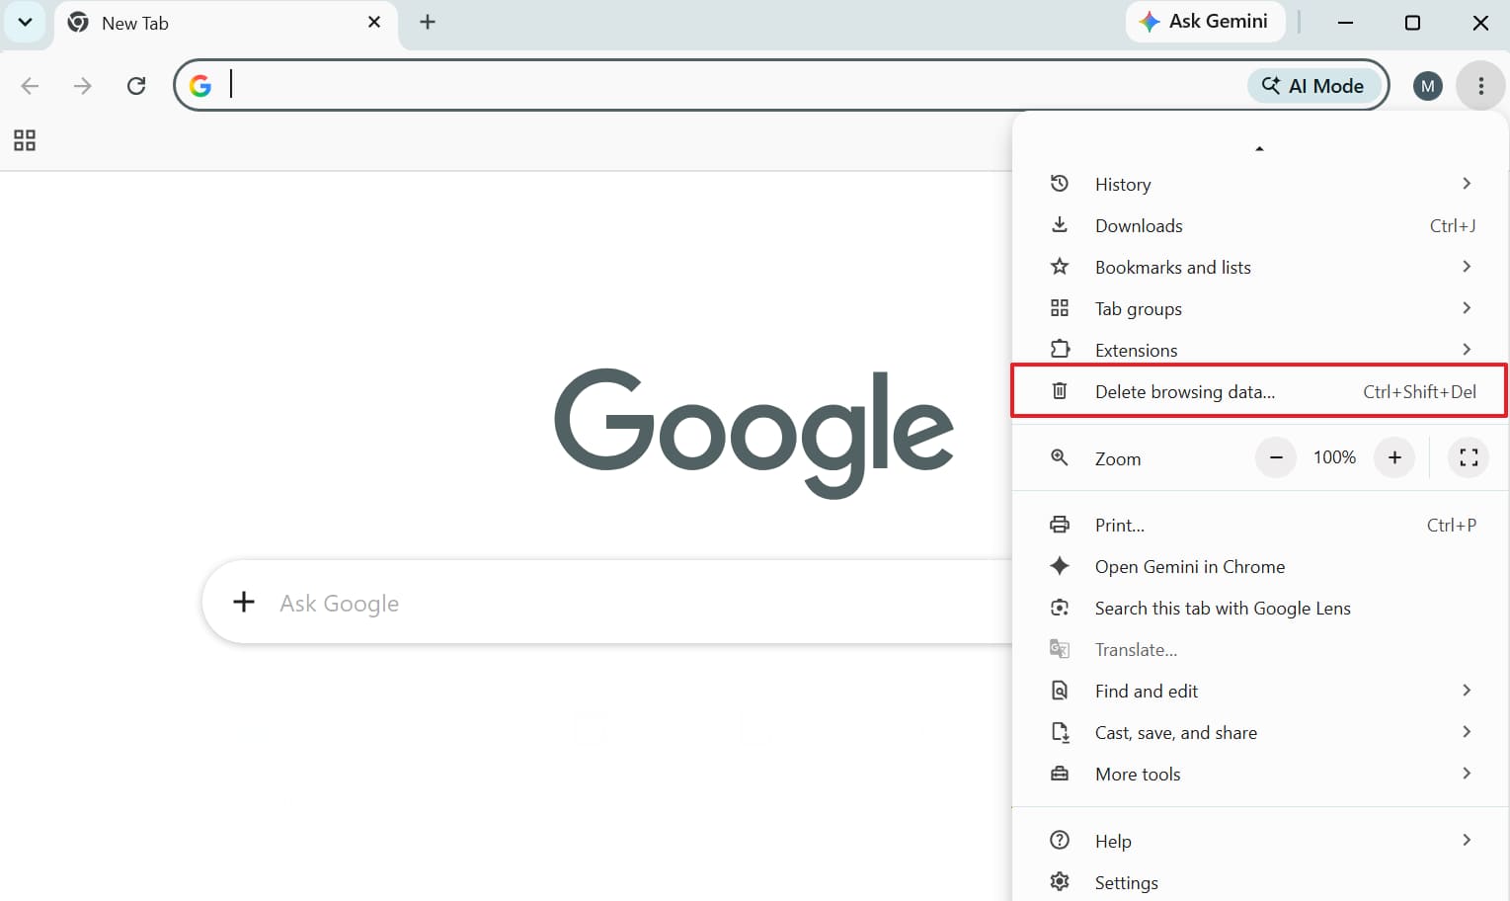Click the Google Lens icon
Image resolution: width=1510 pixels, height=901 pixels.
click(1060, 608)
